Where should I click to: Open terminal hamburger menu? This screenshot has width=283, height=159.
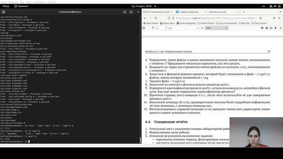131,12
